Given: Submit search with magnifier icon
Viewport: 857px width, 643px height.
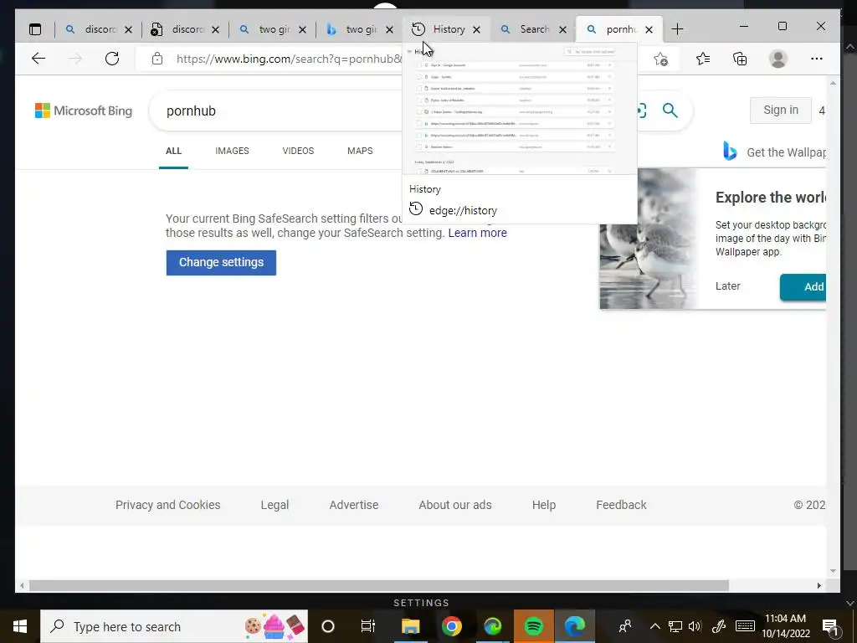Looking at the screenshot, I should pos(670,111).
